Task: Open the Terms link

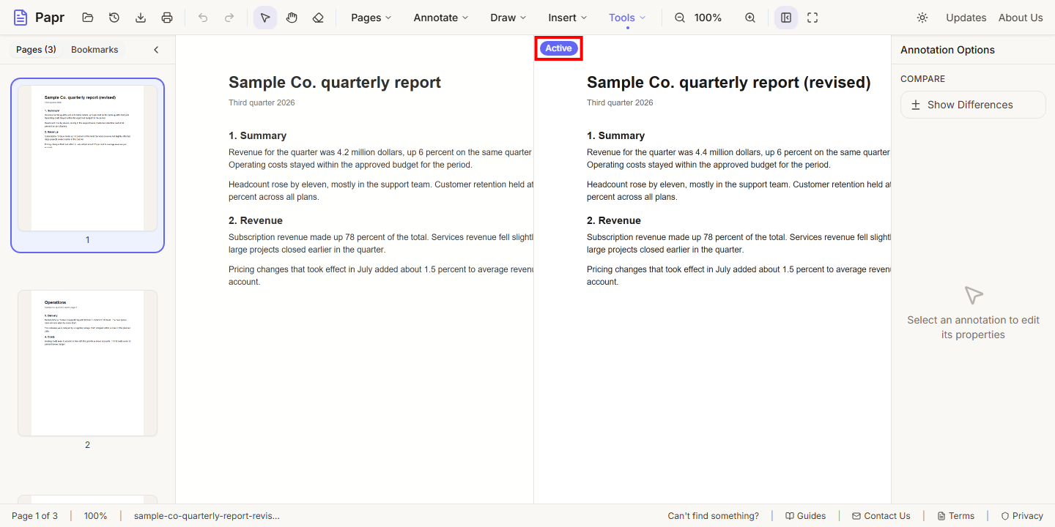Action: click(x=955, y=516)
